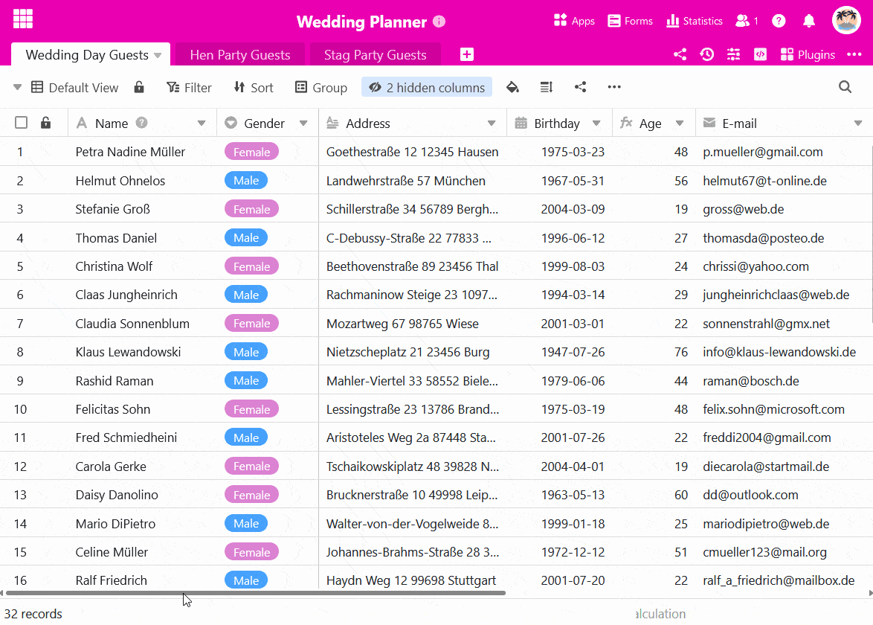Viewport: 873px width, 625px height.
Task: Expand the Name column dropdown arrow
Action: click(202, 124)
